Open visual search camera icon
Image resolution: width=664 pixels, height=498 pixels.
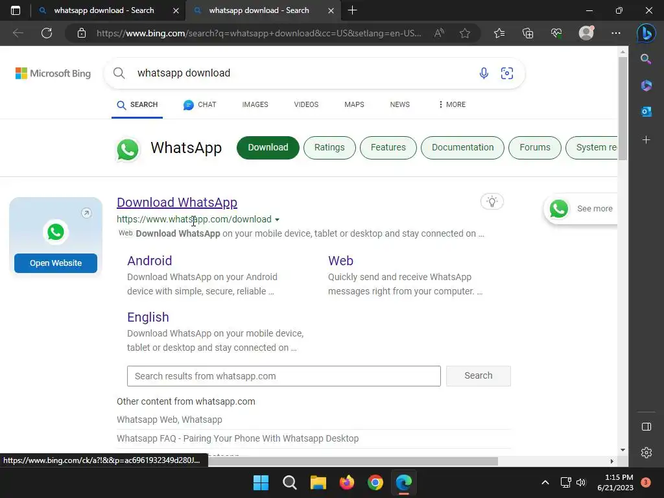click(x=507, y=73)
